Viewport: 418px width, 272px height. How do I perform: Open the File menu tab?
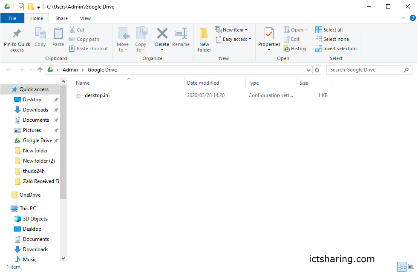tap(12, 18)
